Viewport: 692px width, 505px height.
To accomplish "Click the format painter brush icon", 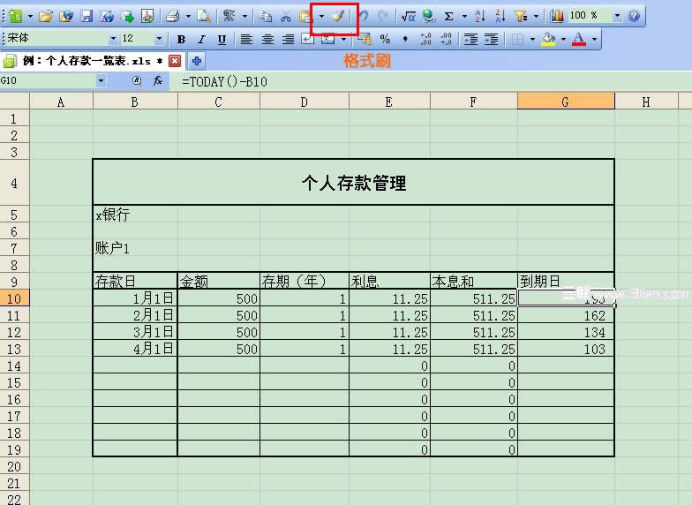I will (339, 17).
